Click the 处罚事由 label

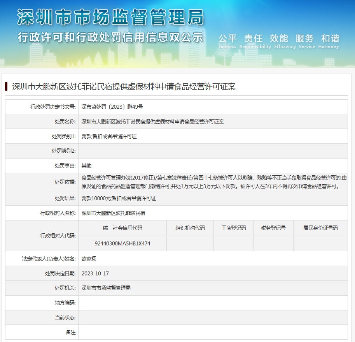point(65,166)
